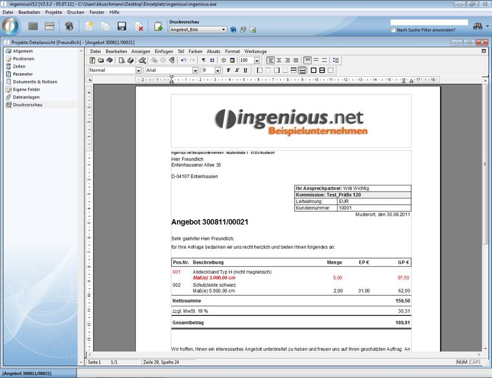This screenshot has width=492, height=378.
Task: Open Dokumente & Notizen in sidebar
Action: tap(35, 82)
